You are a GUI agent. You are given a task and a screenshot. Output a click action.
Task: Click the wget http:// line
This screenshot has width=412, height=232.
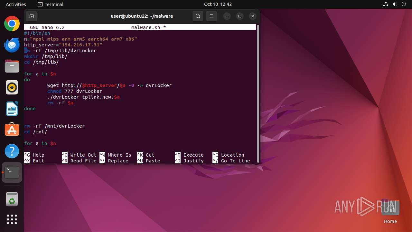tap(109, 85)
